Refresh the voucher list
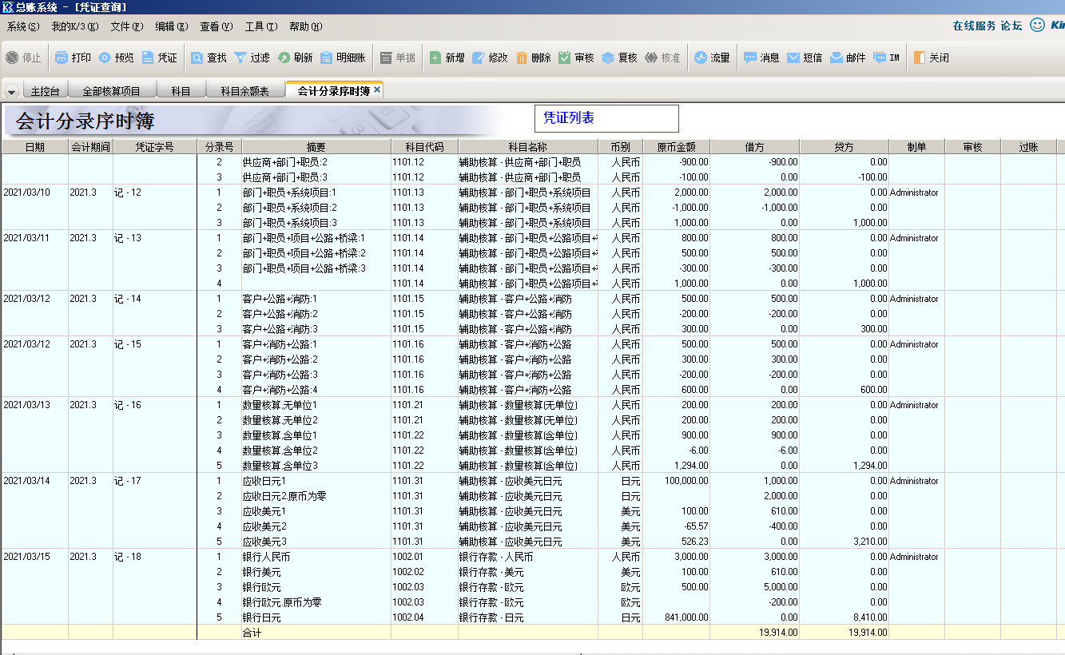Image resolution: width=1065 pixels, height=655 pixels. (x=284, y=58)
